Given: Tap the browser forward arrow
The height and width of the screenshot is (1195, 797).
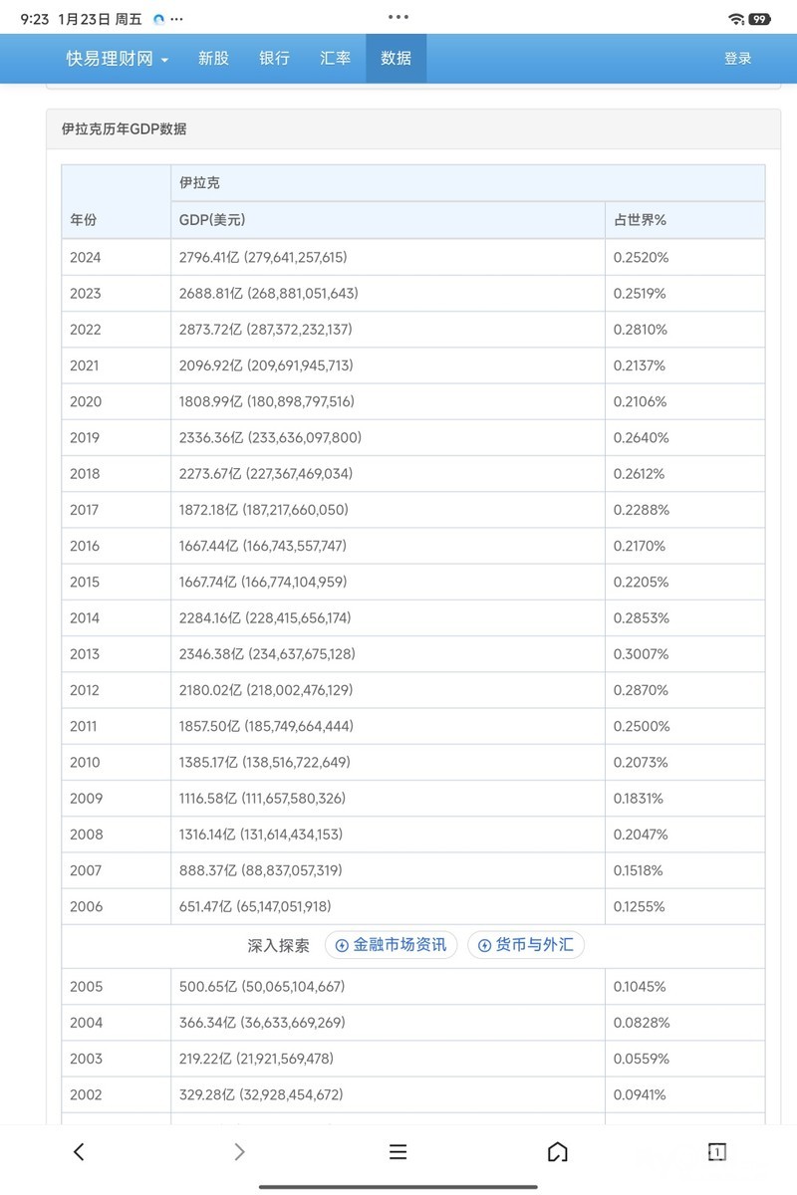Looking at the screenshot, I should (x=239, y=1152).
